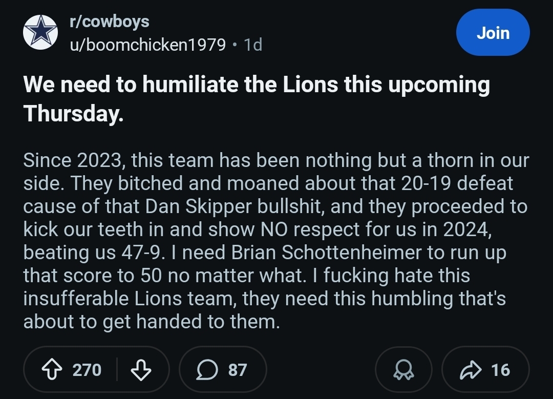This screenshot has height=399, width=553.
Task: Click the post body text paragraph
Action: click(276, 241)
